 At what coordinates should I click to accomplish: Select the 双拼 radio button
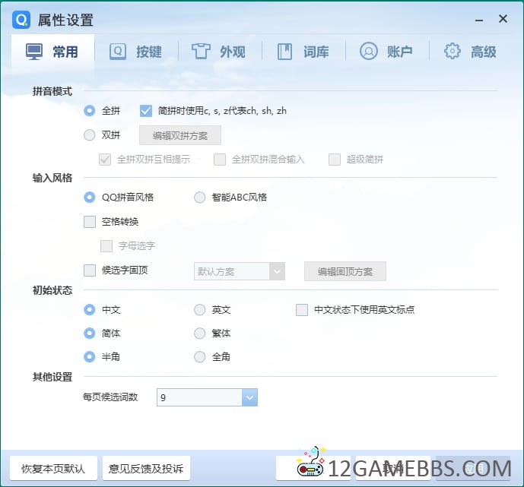tap(90, 135)
